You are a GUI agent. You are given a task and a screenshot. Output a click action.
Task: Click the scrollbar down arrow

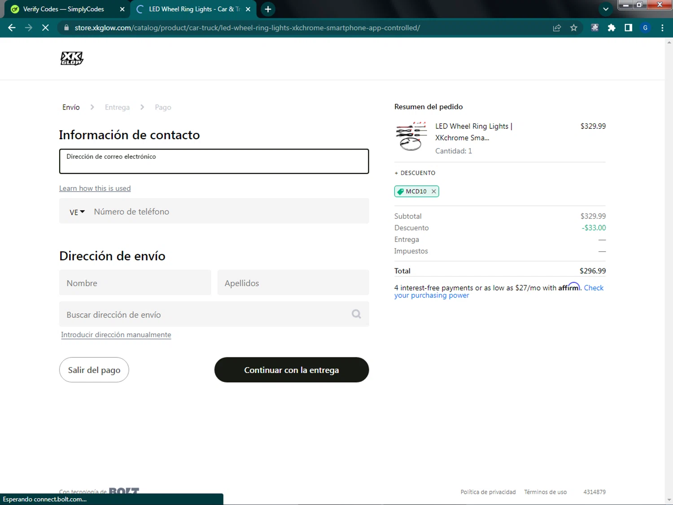click(x=669, y=500)
